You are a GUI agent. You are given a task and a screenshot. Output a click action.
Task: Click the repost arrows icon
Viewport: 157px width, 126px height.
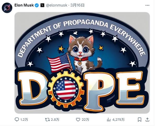tap(47, 119)
